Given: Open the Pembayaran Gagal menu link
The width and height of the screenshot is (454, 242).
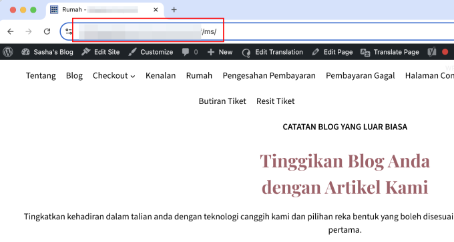Looking at the screenshot, I should pyautogui.click(x=360, y=76).
